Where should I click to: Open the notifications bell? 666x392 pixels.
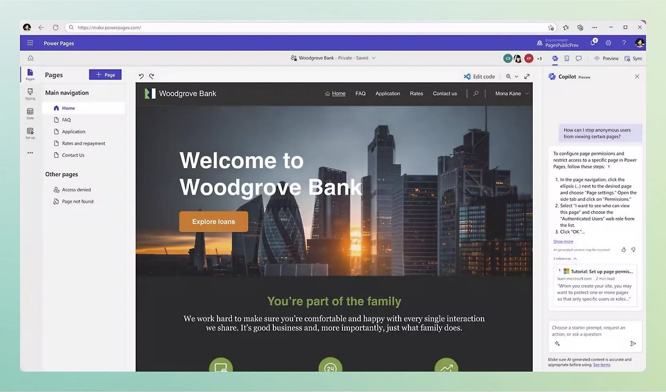(x=593, y=42)
